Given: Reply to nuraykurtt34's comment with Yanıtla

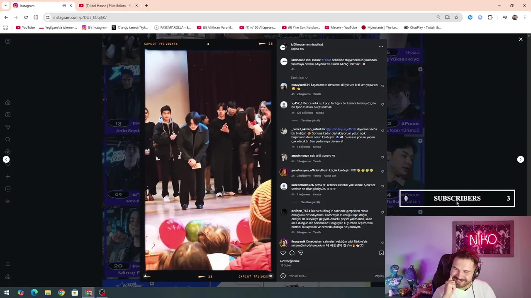Looking at the screenshot, I should coord(317,94).
